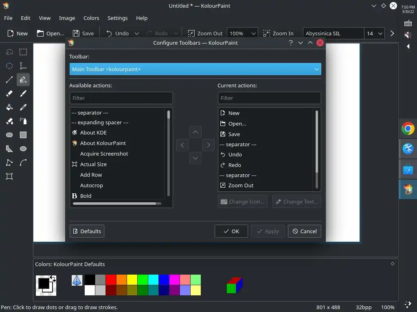Select the free-form selection tool

9,52
